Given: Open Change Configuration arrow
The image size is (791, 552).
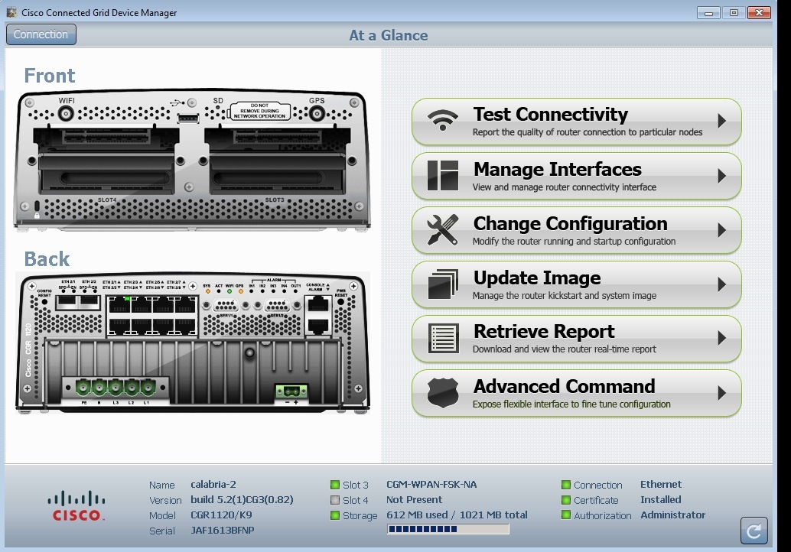Looking at the screenshot, I should coord(722,230).
